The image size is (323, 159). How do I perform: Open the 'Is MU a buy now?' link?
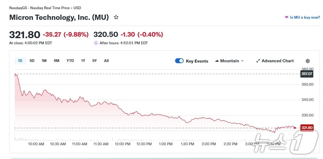305,17
